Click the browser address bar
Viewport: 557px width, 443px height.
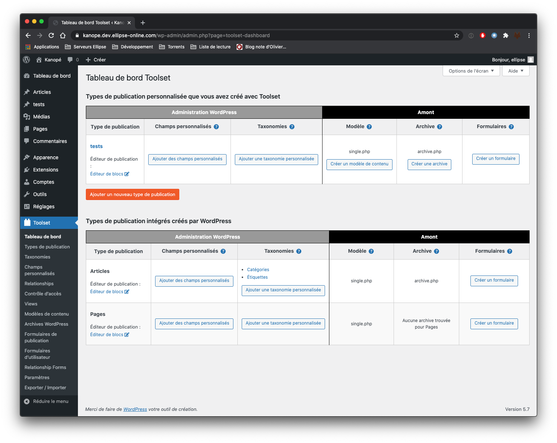pyautogui.click(x=267, y=35)
